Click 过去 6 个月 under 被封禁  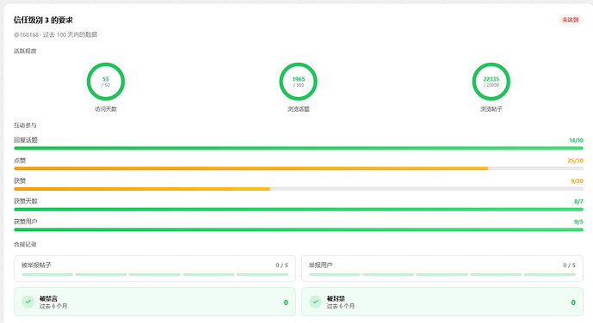pos(341,306)
